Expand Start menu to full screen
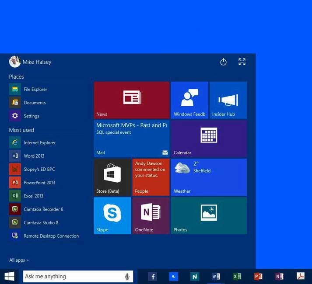The height and width of the screenshot is (284, 312). point(242,62)
